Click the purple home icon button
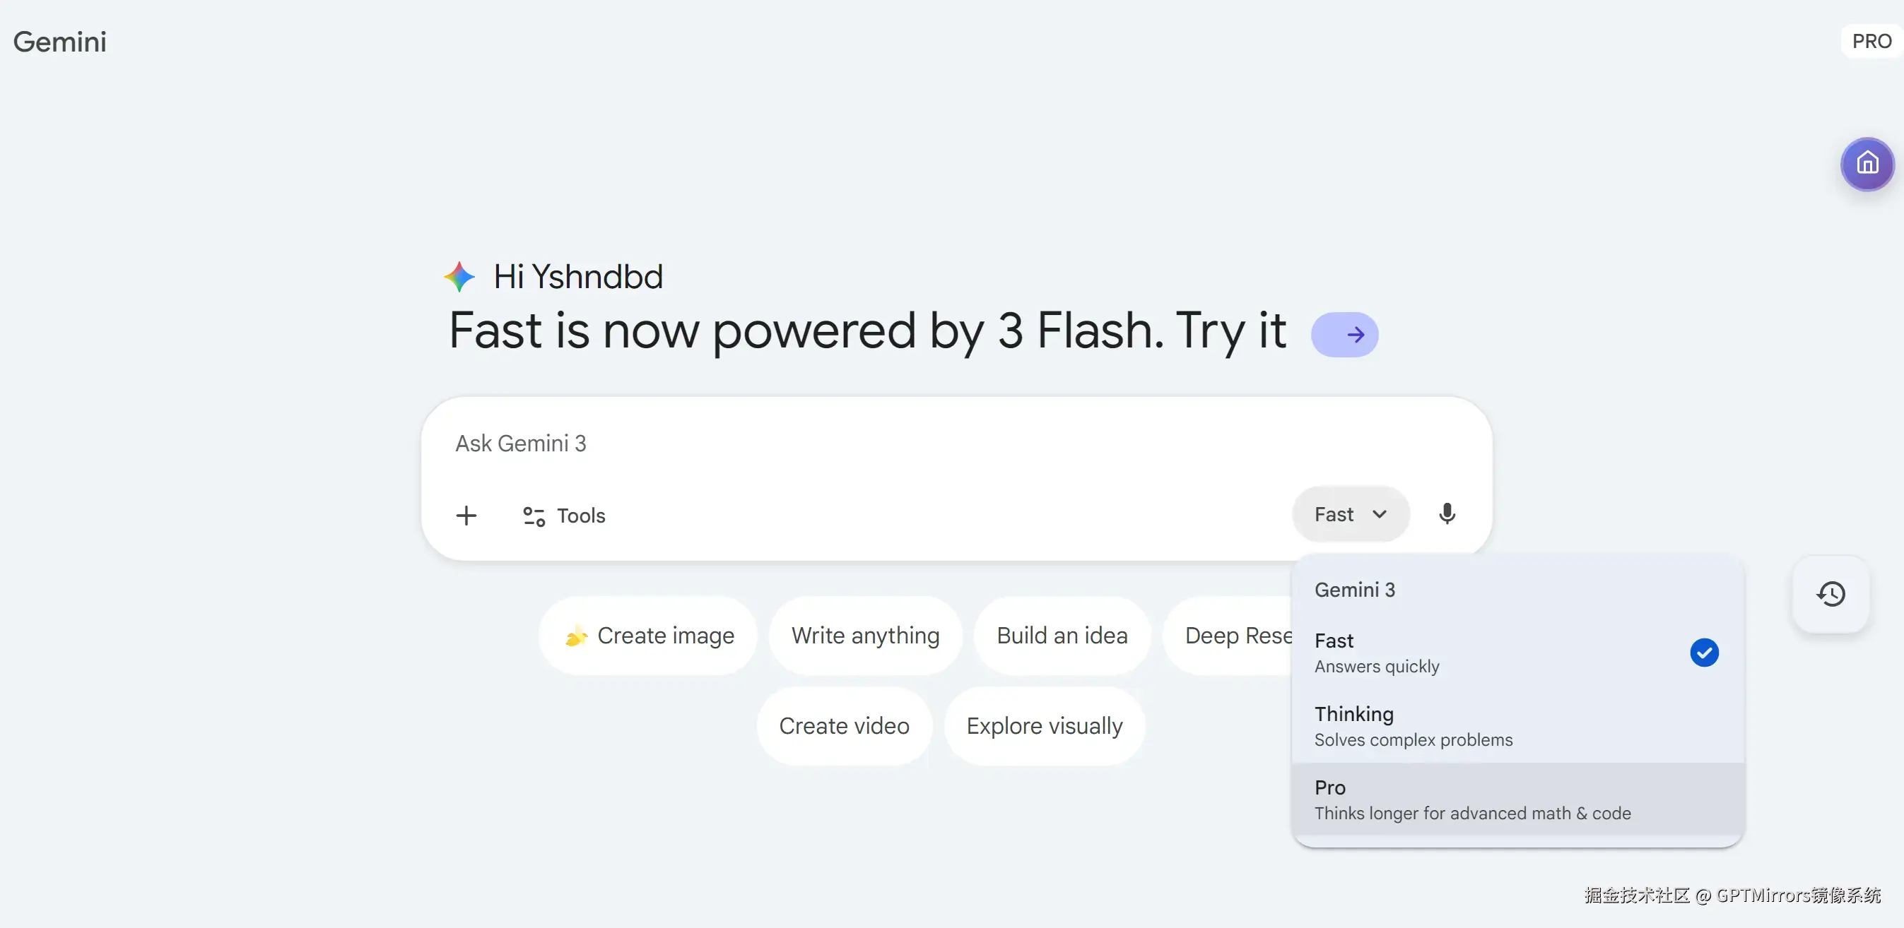 1867,164
